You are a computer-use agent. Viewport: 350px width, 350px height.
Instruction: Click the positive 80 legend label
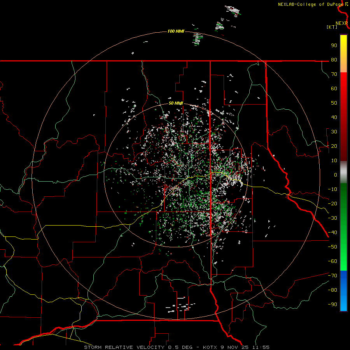[x=334, y=59]
